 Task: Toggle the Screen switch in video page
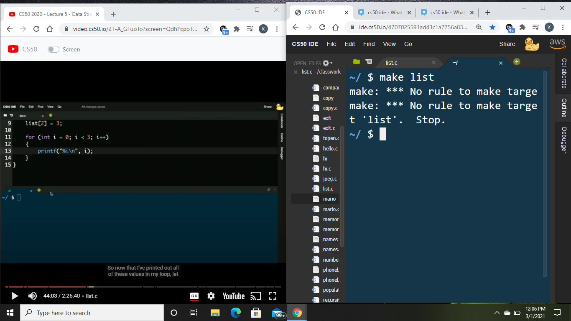click(53, 49)
